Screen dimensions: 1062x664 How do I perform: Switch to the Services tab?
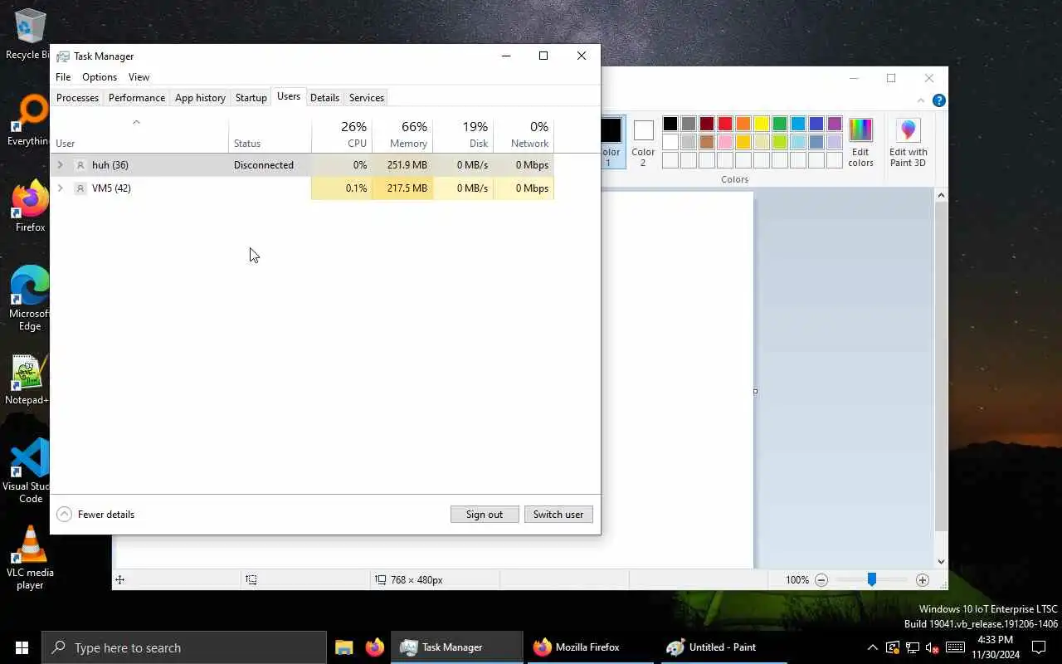366,98
